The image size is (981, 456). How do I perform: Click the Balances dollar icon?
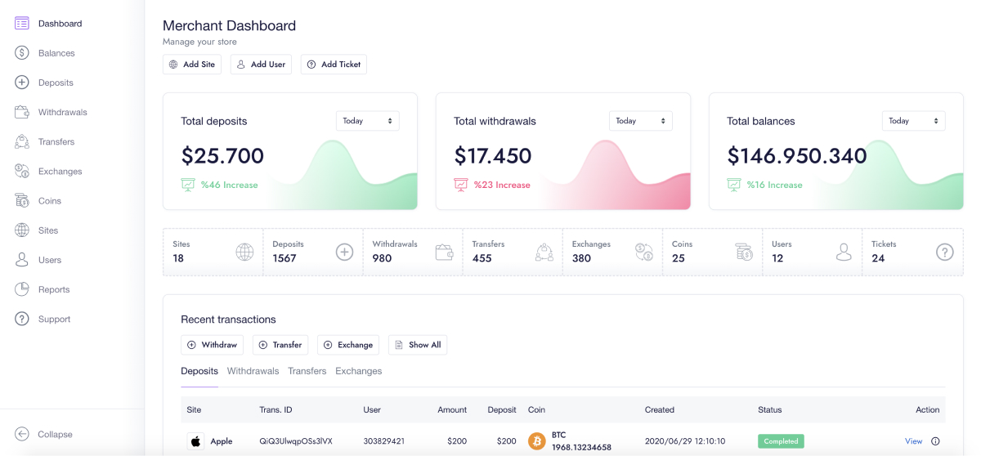(22, 53)
